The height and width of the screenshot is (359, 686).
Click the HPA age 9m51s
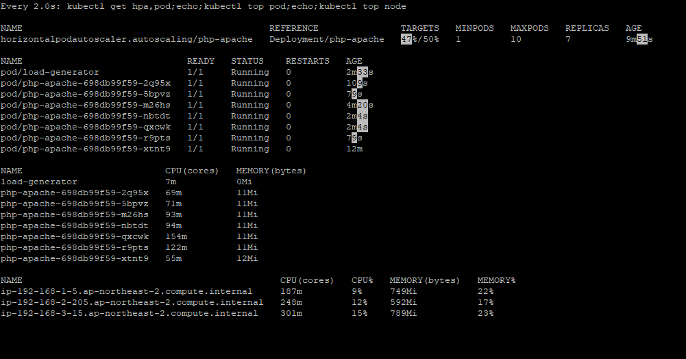pyautogui.click(x=639, y=39)
